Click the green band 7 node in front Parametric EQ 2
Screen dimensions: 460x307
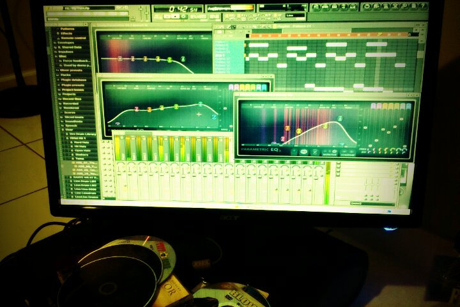(x=339, y=118)
